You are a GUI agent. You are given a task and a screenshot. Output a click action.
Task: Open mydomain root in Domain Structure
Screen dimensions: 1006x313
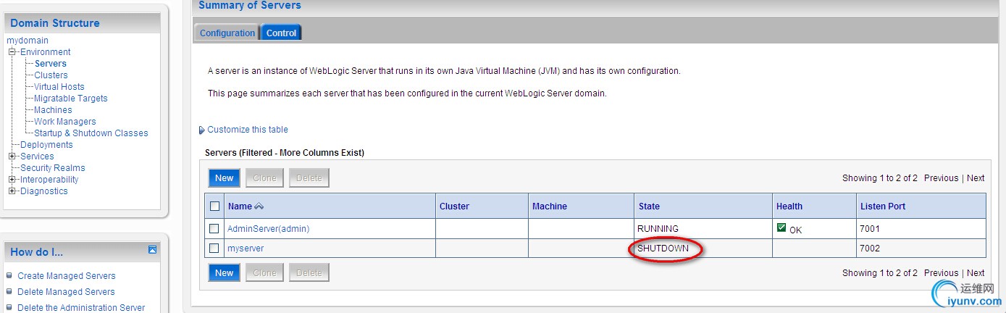(x=27, y=41)
